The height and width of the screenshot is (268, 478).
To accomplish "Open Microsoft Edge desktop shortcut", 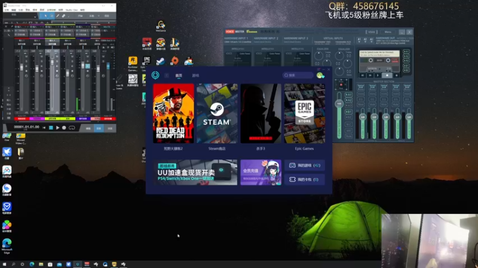I will (x=7, y=246).
